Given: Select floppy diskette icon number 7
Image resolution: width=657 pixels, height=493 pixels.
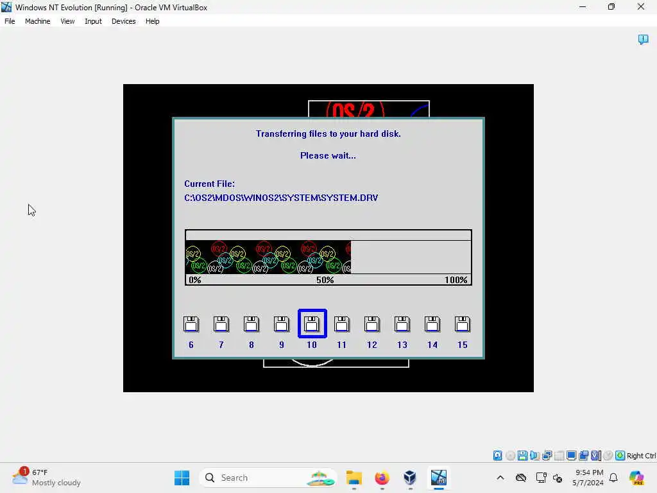Looking at the screenshot, I should coord(221,324).
